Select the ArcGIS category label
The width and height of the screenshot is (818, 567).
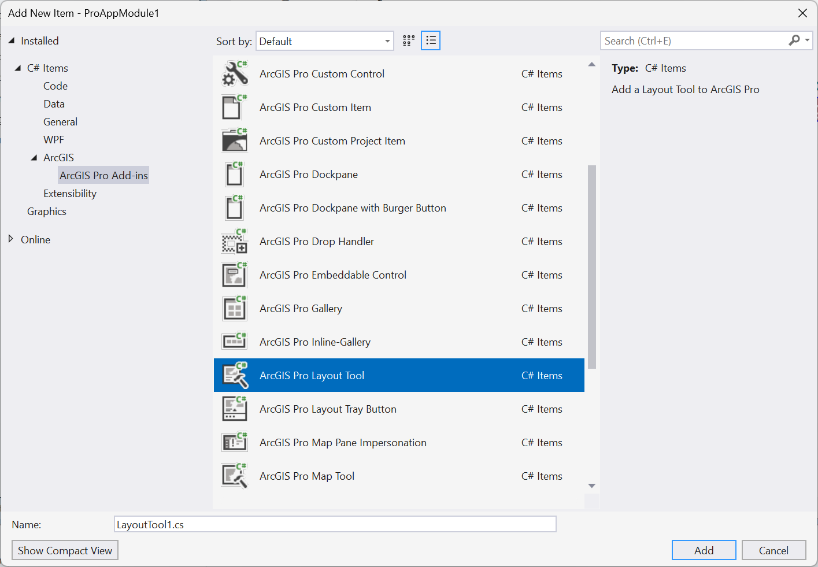[x=58, y=157]
